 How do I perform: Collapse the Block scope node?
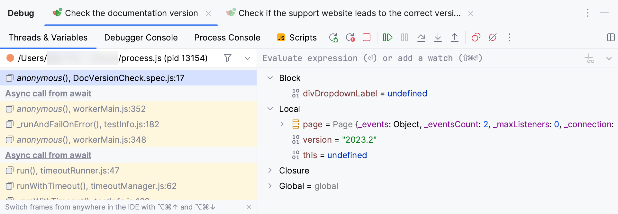click(270, 78)
